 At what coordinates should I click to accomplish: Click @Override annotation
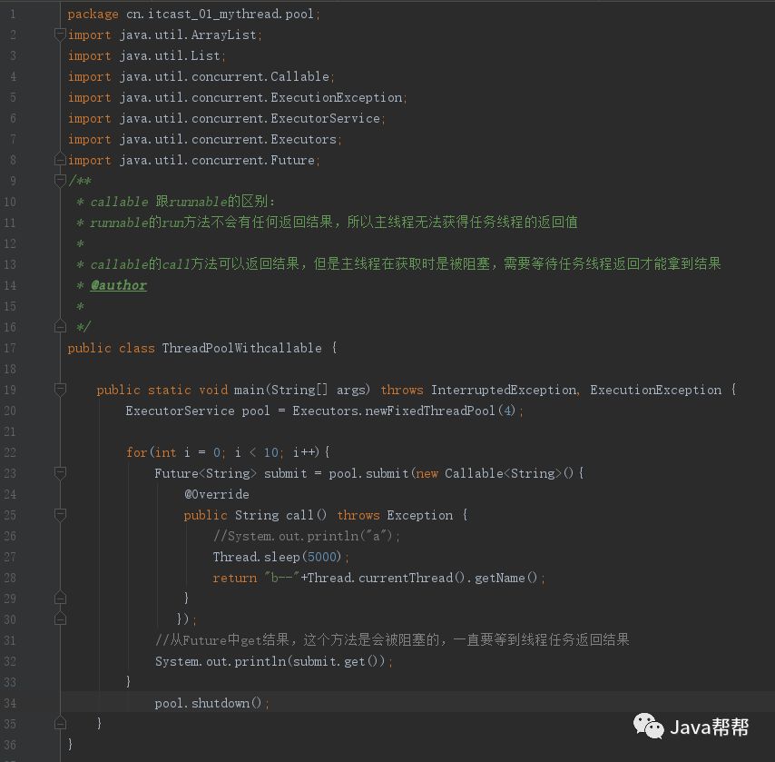click(x=217, y=494)
